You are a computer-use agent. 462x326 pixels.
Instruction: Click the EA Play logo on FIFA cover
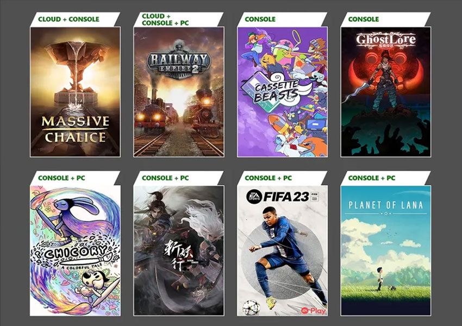(313, 310)
